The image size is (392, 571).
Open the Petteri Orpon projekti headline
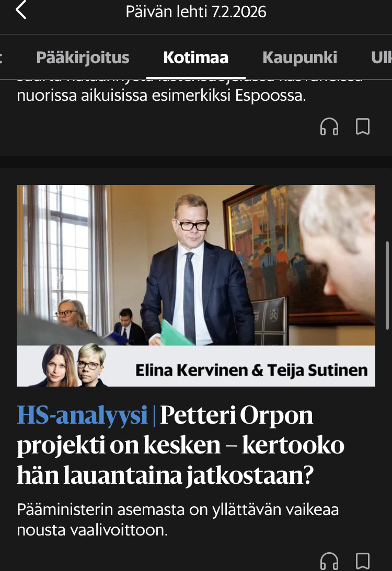[181, 445]
